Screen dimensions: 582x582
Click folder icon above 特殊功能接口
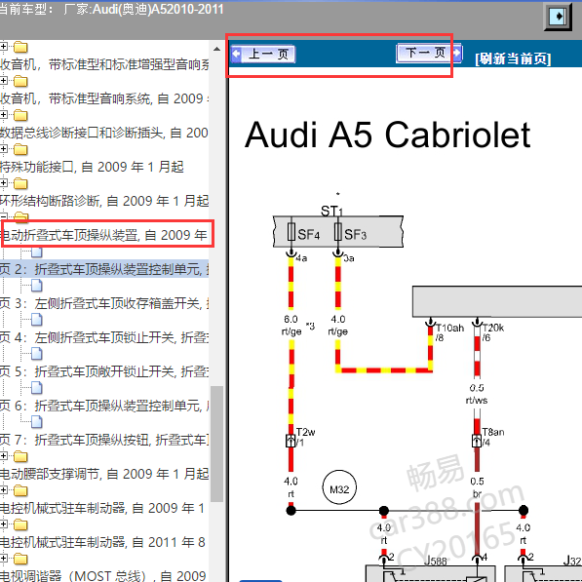20,149
